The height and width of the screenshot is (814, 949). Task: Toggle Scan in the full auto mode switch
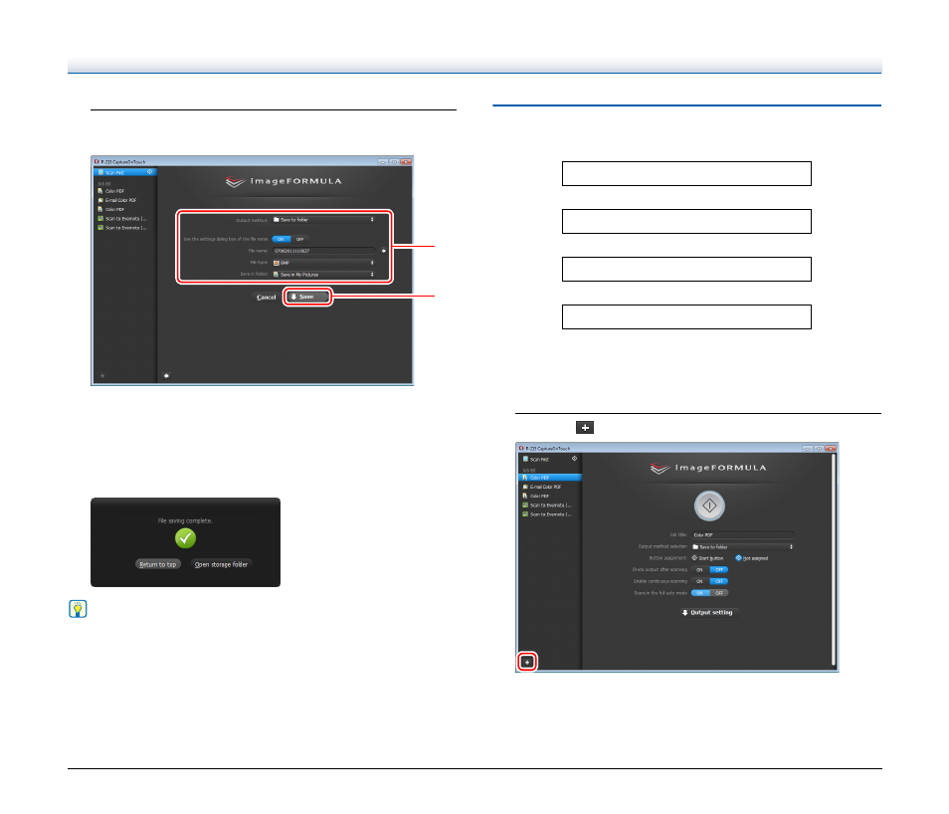(x=709, y=593)
